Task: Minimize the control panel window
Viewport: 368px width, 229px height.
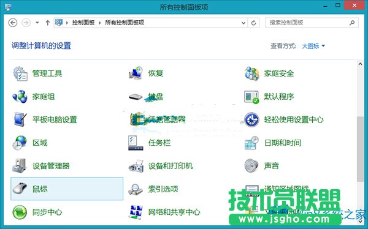Action: click(325, 6)
